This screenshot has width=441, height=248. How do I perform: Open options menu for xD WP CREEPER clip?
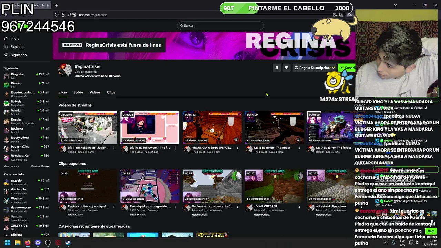[299, 207]
